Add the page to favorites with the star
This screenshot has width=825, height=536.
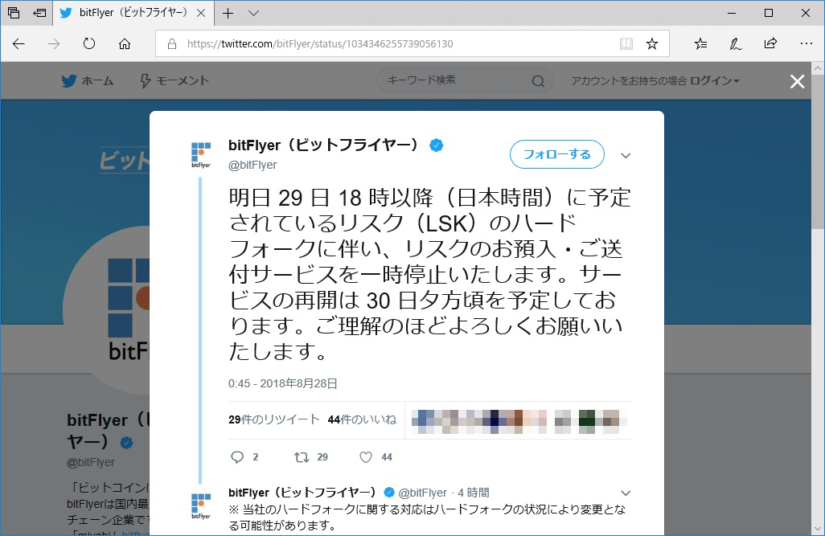tap(652, 44)
